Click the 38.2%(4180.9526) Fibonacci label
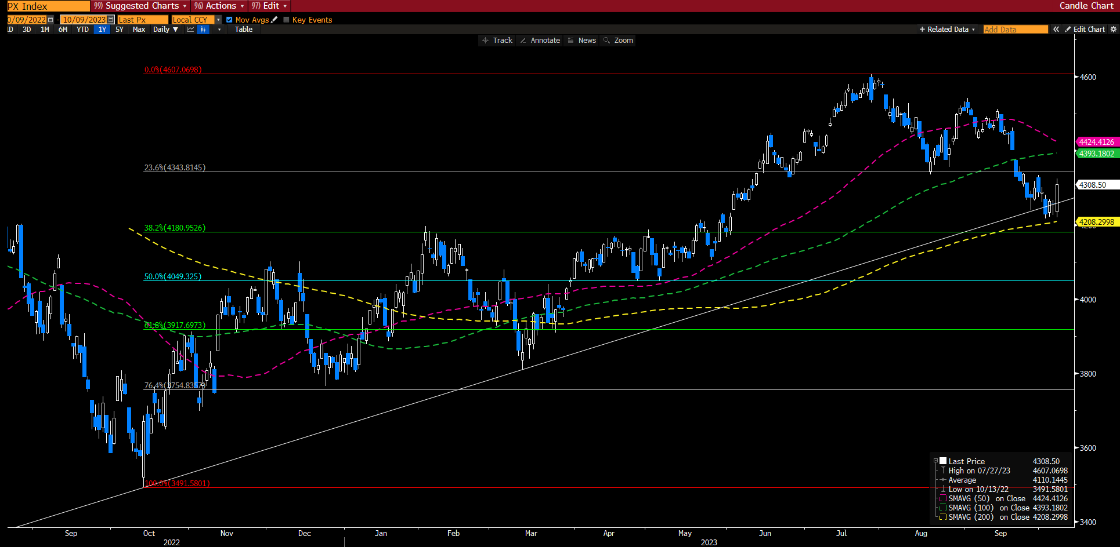Viewport: 1120px width, 547px height. [175, 228]
